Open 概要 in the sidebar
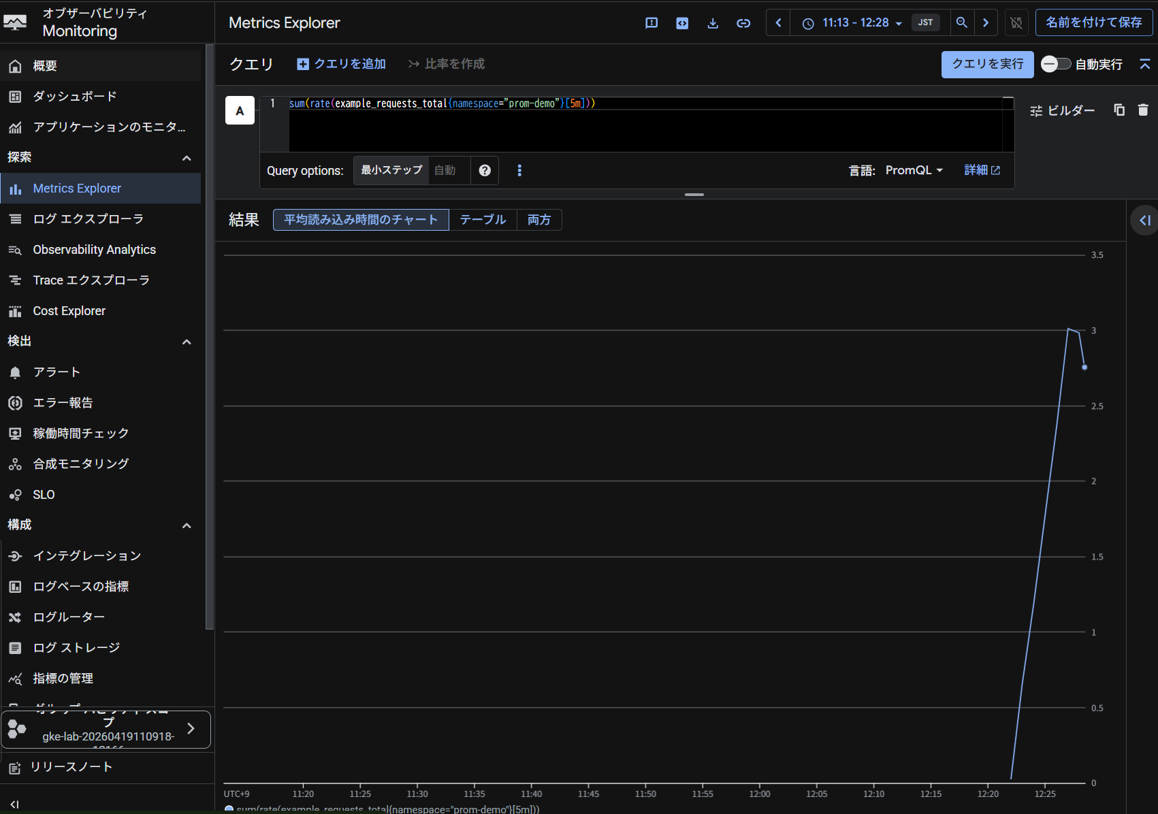The height and width of the screenshot is (814, 1158). pos(101,66)
